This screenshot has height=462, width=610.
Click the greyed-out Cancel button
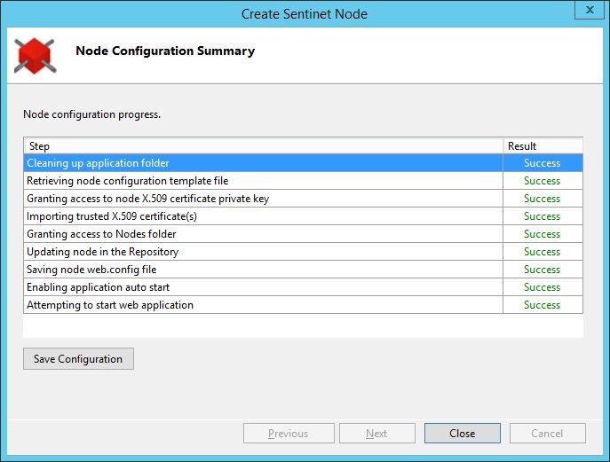[547, 433]
